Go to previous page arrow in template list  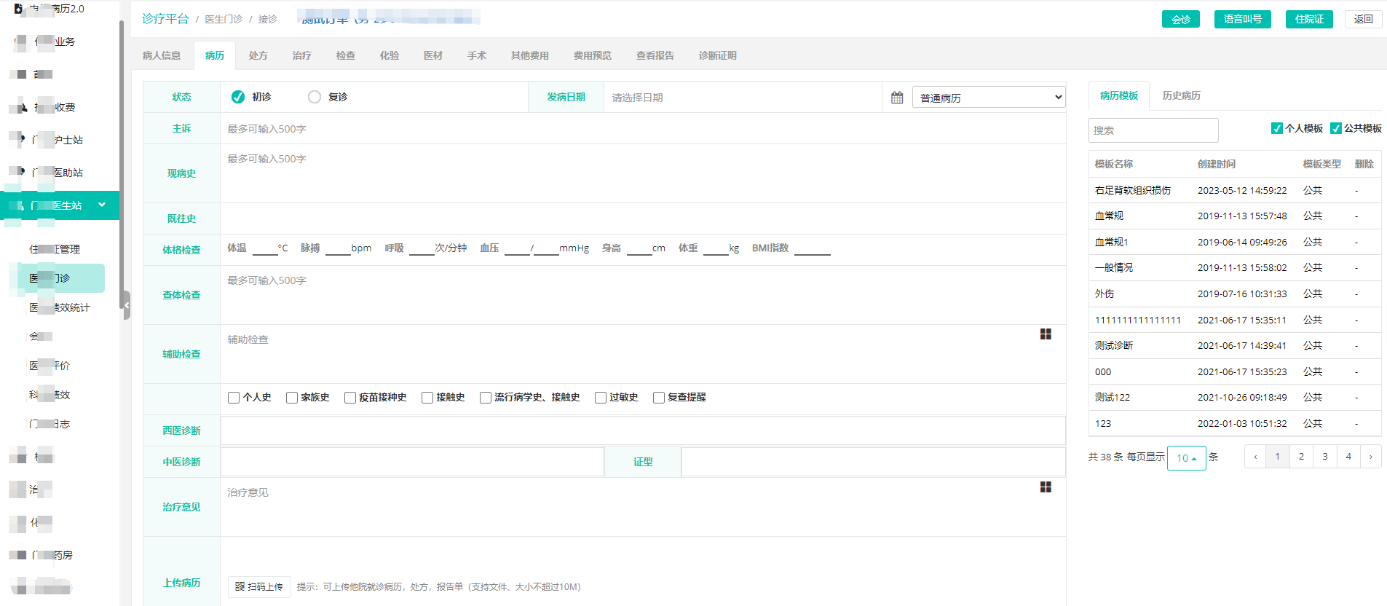pos(1255,457)
